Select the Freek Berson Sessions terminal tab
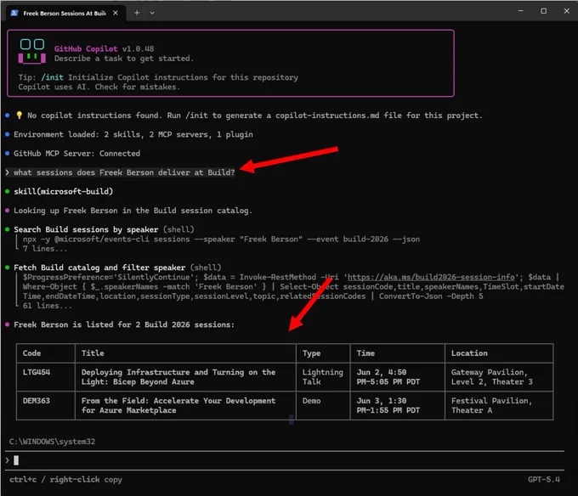The image size is (578, 496). click(x=65, y=13)
